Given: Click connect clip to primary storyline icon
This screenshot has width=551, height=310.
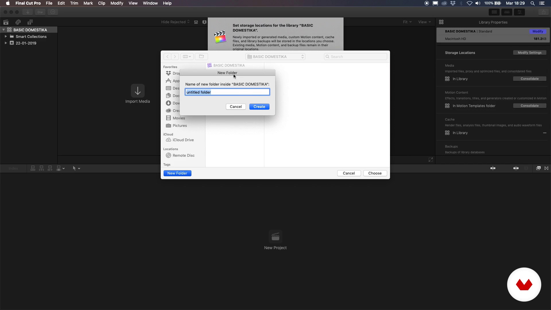Looking at the screenshot, I should pyautogui.click(x=33, y=168).
